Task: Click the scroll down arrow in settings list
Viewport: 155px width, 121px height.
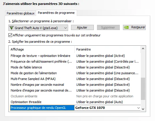Action: (x=143, y=109)
